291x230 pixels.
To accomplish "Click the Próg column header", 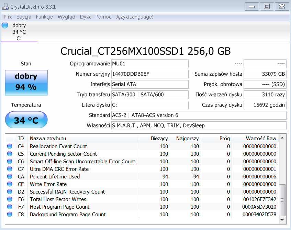I will (x=216, y=139).
